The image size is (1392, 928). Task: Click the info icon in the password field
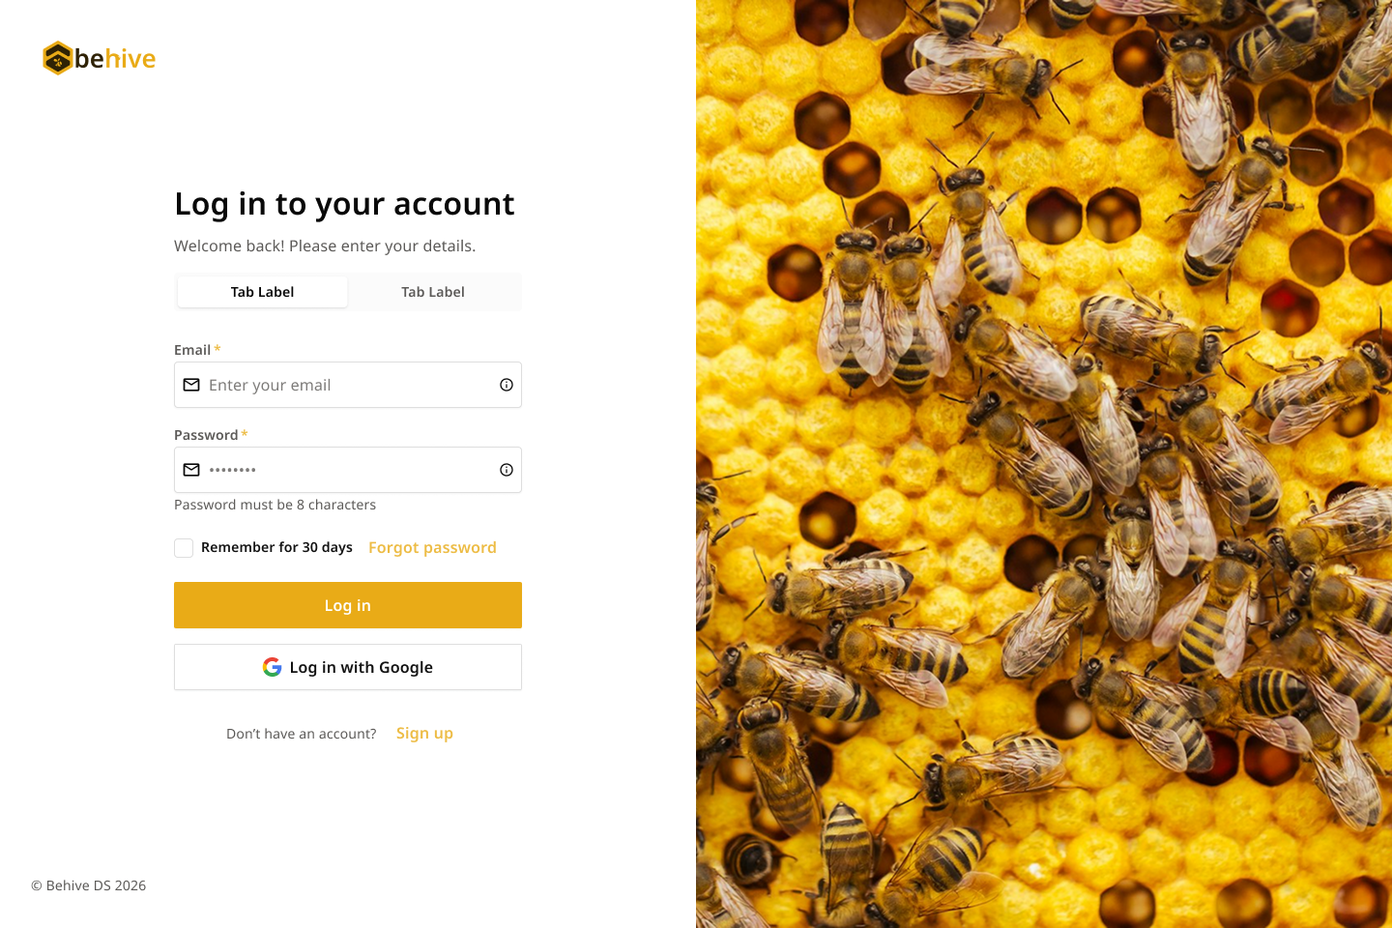pos(506,469)
